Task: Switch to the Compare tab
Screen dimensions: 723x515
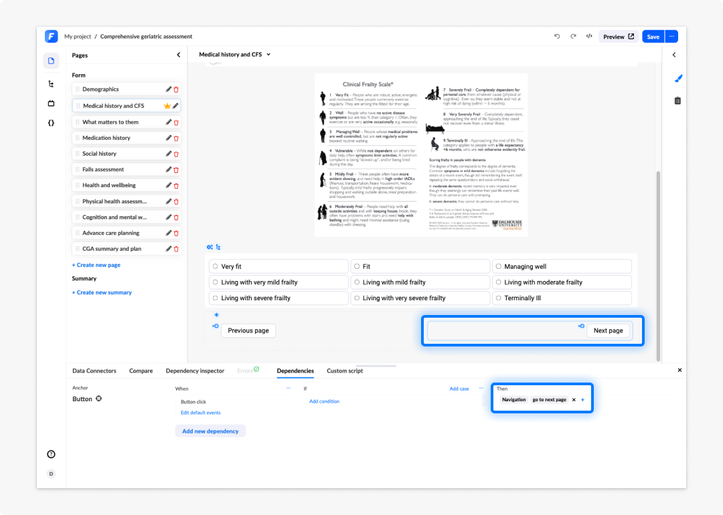Action: (141, 371)
